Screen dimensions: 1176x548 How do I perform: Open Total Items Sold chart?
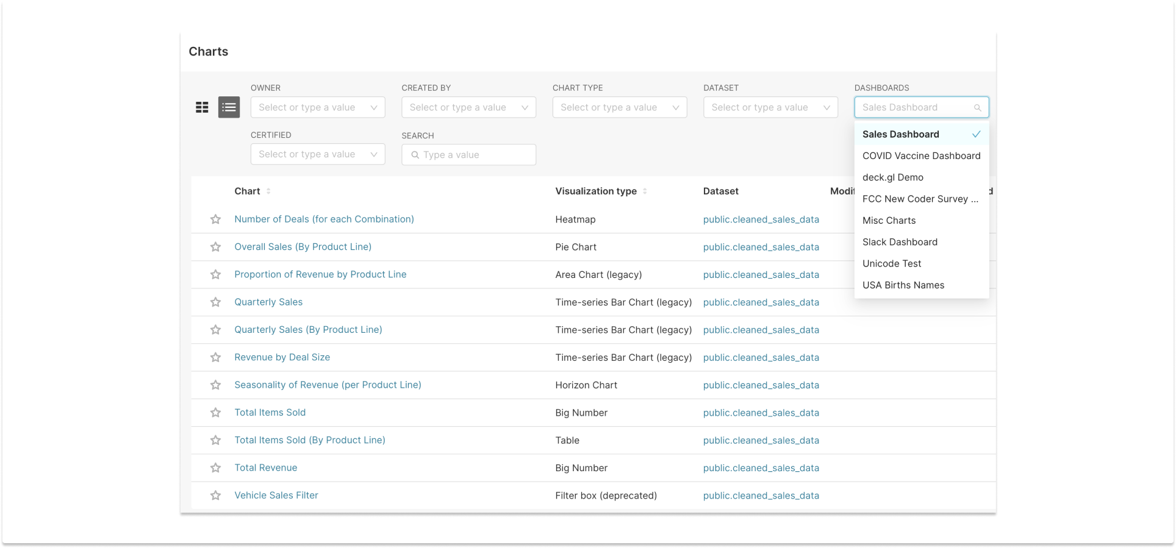[270, 413]
